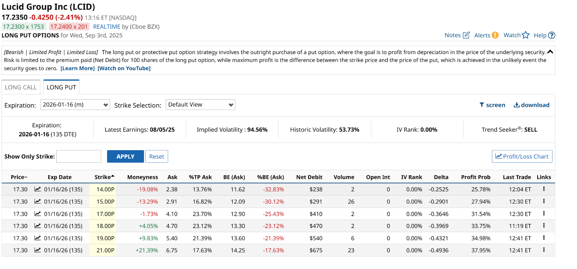Sort by the Delta column header
The image size is (577, 269).
441,177
